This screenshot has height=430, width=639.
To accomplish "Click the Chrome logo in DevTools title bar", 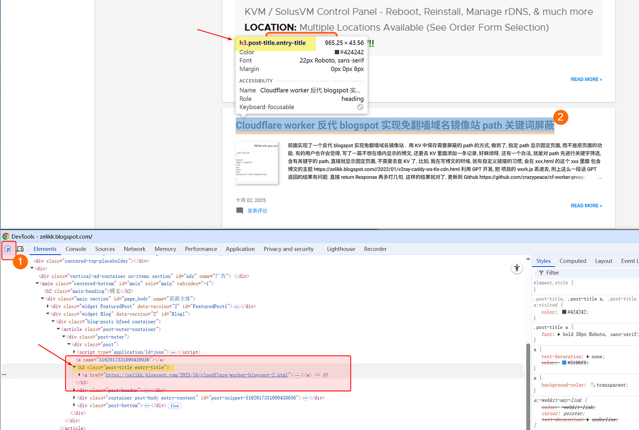I will [x=6, y=237].
